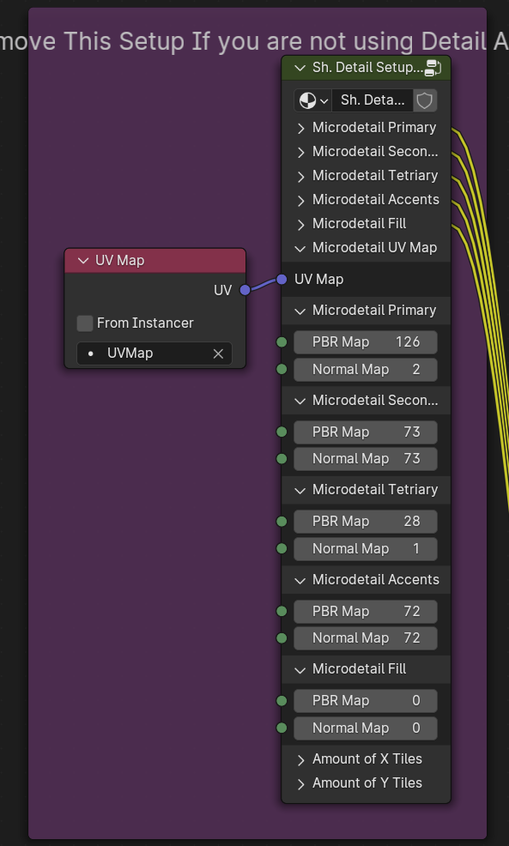509x846 pixels.
Task: Toggle the fake user shield icon
Action: (x=425, y=101)
